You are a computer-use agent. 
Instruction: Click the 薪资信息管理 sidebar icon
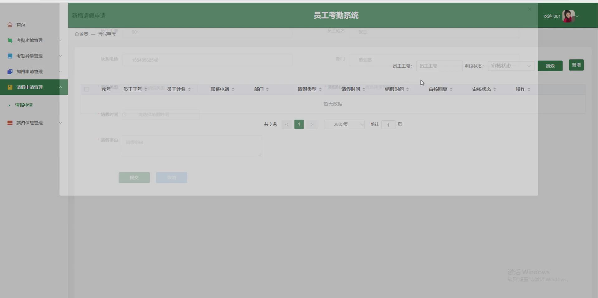[10, 123]
